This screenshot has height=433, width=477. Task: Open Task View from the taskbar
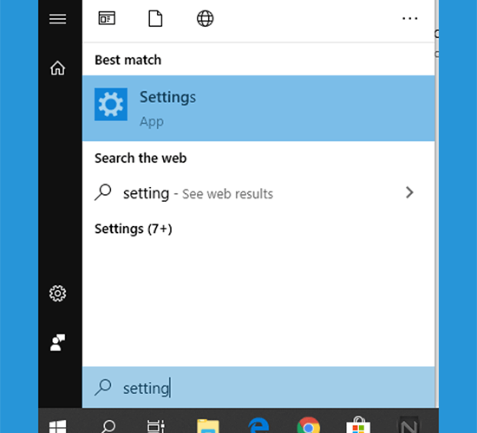click(156, 426)
